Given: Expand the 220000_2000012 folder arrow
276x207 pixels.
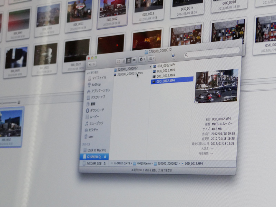Looking at the screenshot, I should pos(150,67).
